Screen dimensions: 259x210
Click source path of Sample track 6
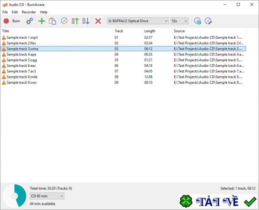209,66
